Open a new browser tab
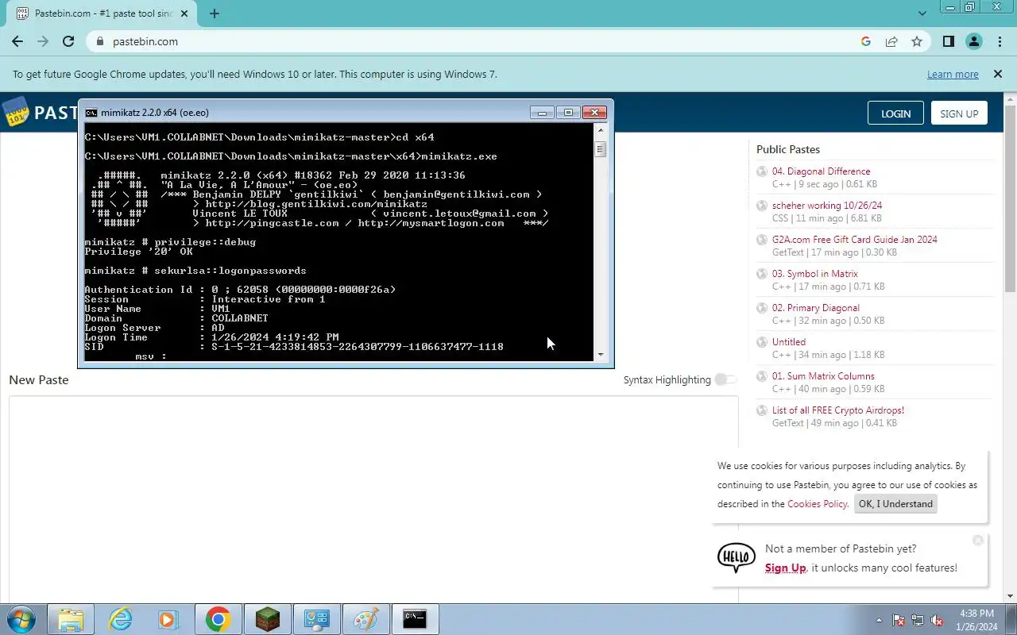Screen dimensions: 1017x635 click(x=215, y=13)
